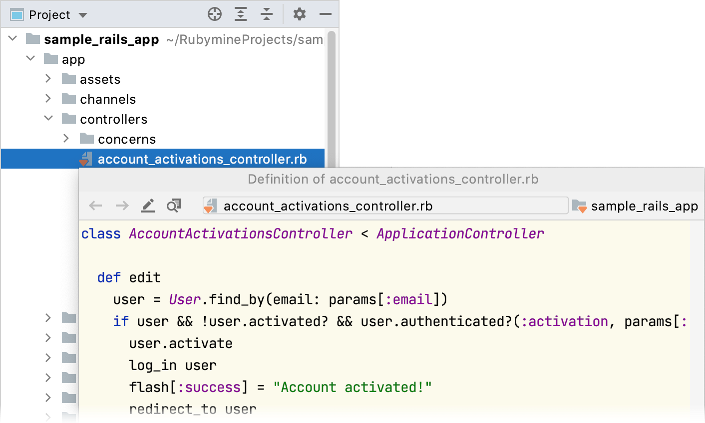Open definition in Find tool window icon
Screen dimensions: 705x423
click(x=173, y=205)
